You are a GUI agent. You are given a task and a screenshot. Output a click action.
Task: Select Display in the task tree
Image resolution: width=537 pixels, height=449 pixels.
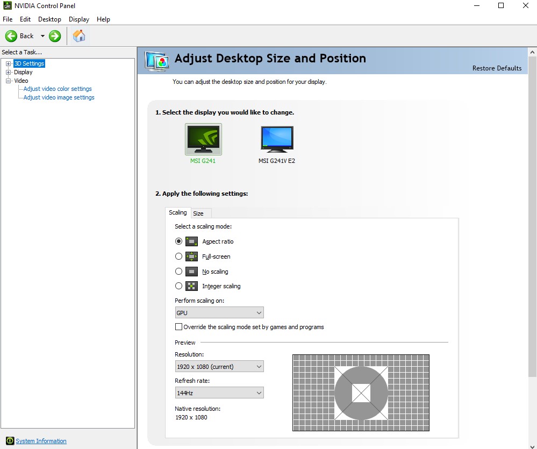[23, 72]
